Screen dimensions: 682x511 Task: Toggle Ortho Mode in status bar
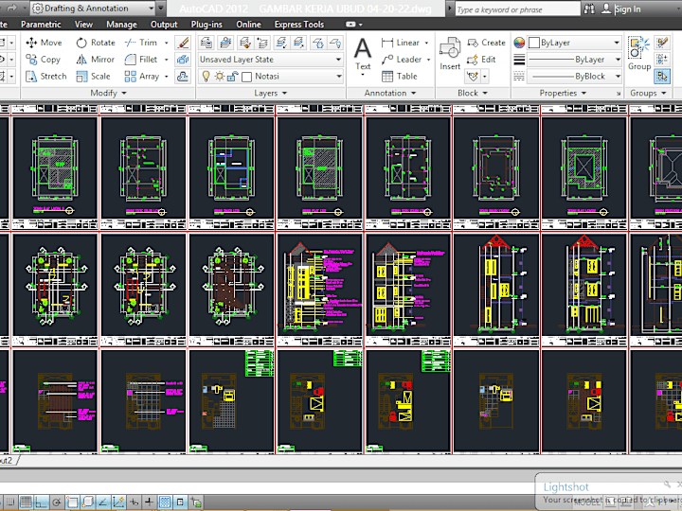coord(42,502)
